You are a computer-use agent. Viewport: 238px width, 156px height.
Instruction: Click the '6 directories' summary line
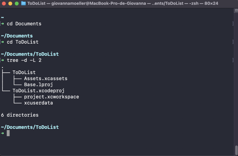click(x=20, y=115)
